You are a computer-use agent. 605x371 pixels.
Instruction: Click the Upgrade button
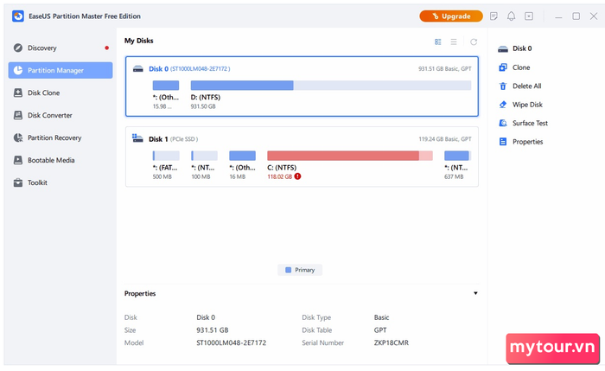click(451, 16)
